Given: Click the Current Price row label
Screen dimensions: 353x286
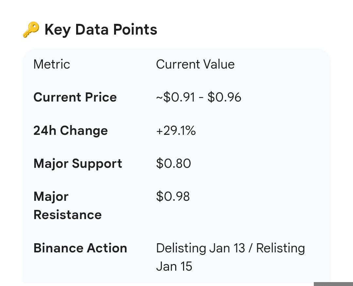Looking at the screenshot, I should (75, 97).
